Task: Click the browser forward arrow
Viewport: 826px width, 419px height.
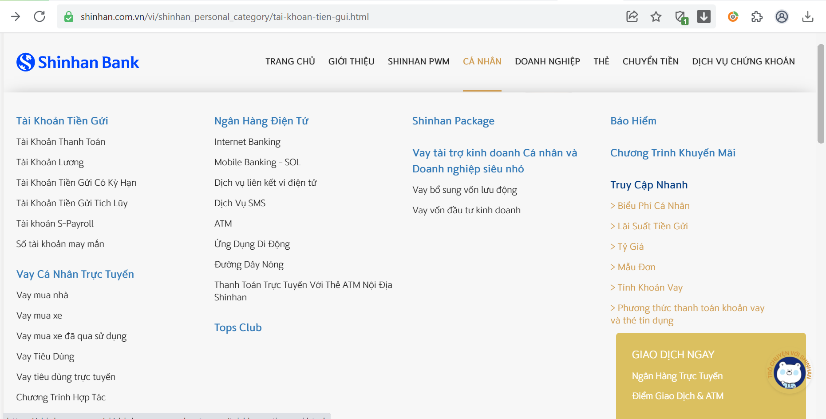Action: [x=16, y=17]
